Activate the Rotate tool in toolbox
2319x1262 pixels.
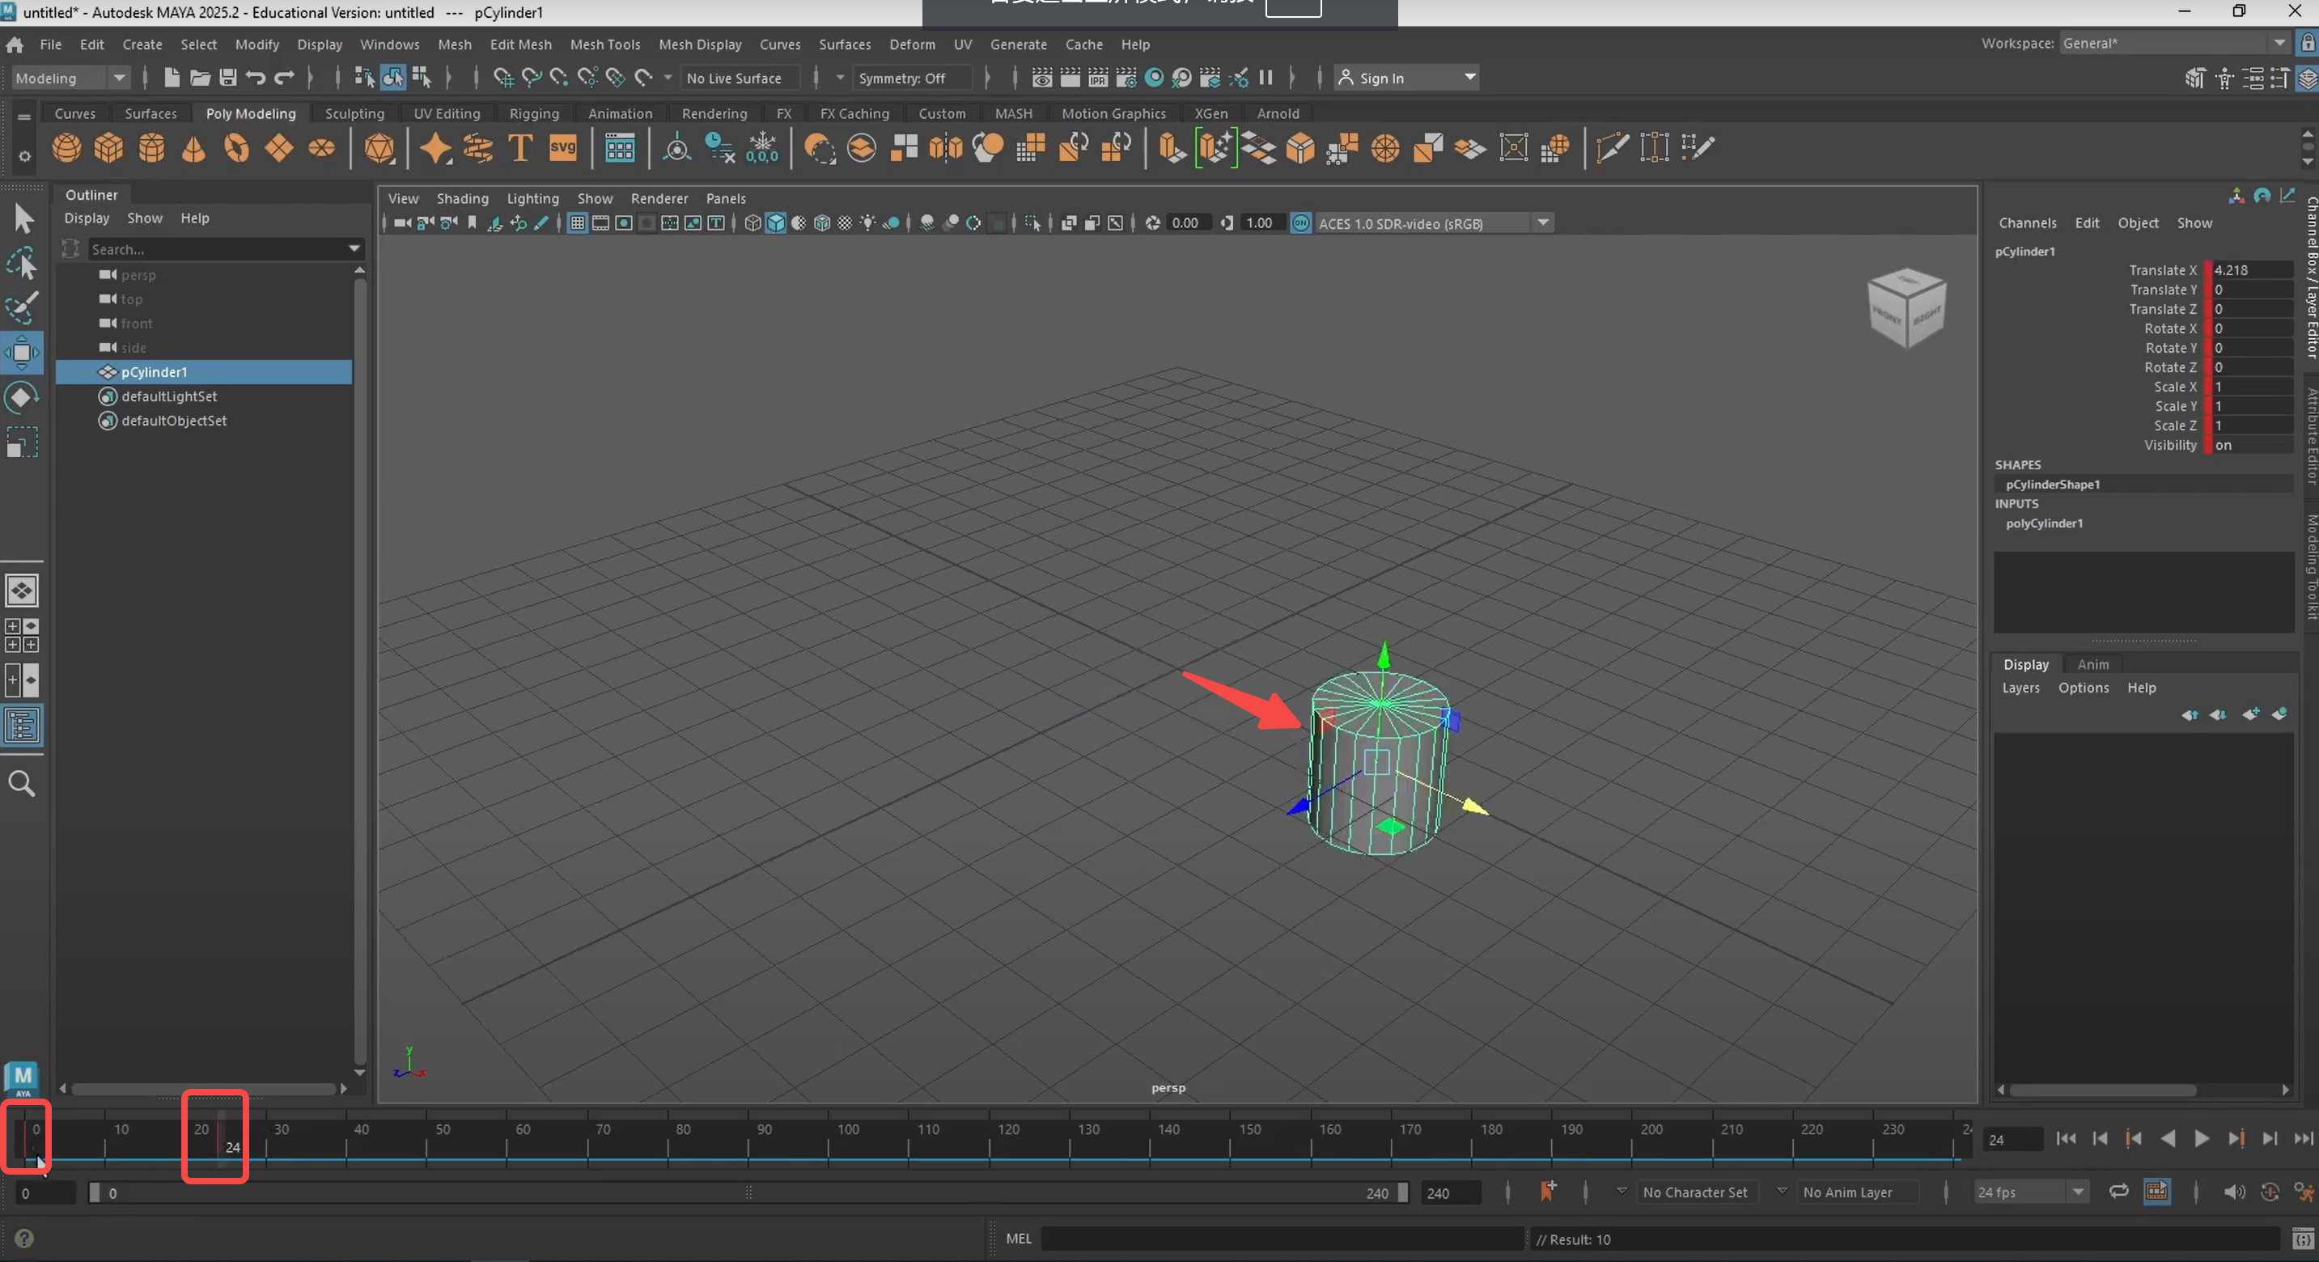pos(22,397)
